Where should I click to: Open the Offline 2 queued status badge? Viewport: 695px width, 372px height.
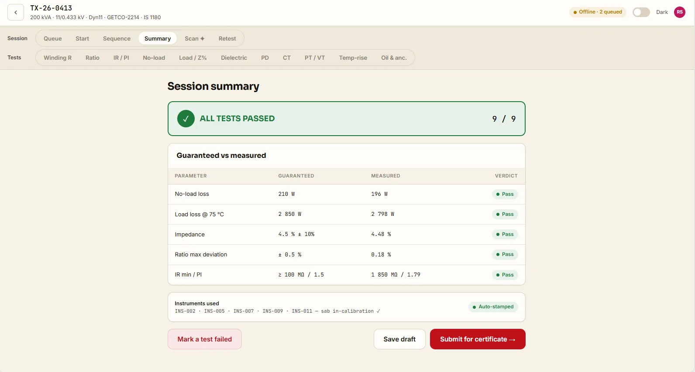pyautogui.click(x=598, y=12)
